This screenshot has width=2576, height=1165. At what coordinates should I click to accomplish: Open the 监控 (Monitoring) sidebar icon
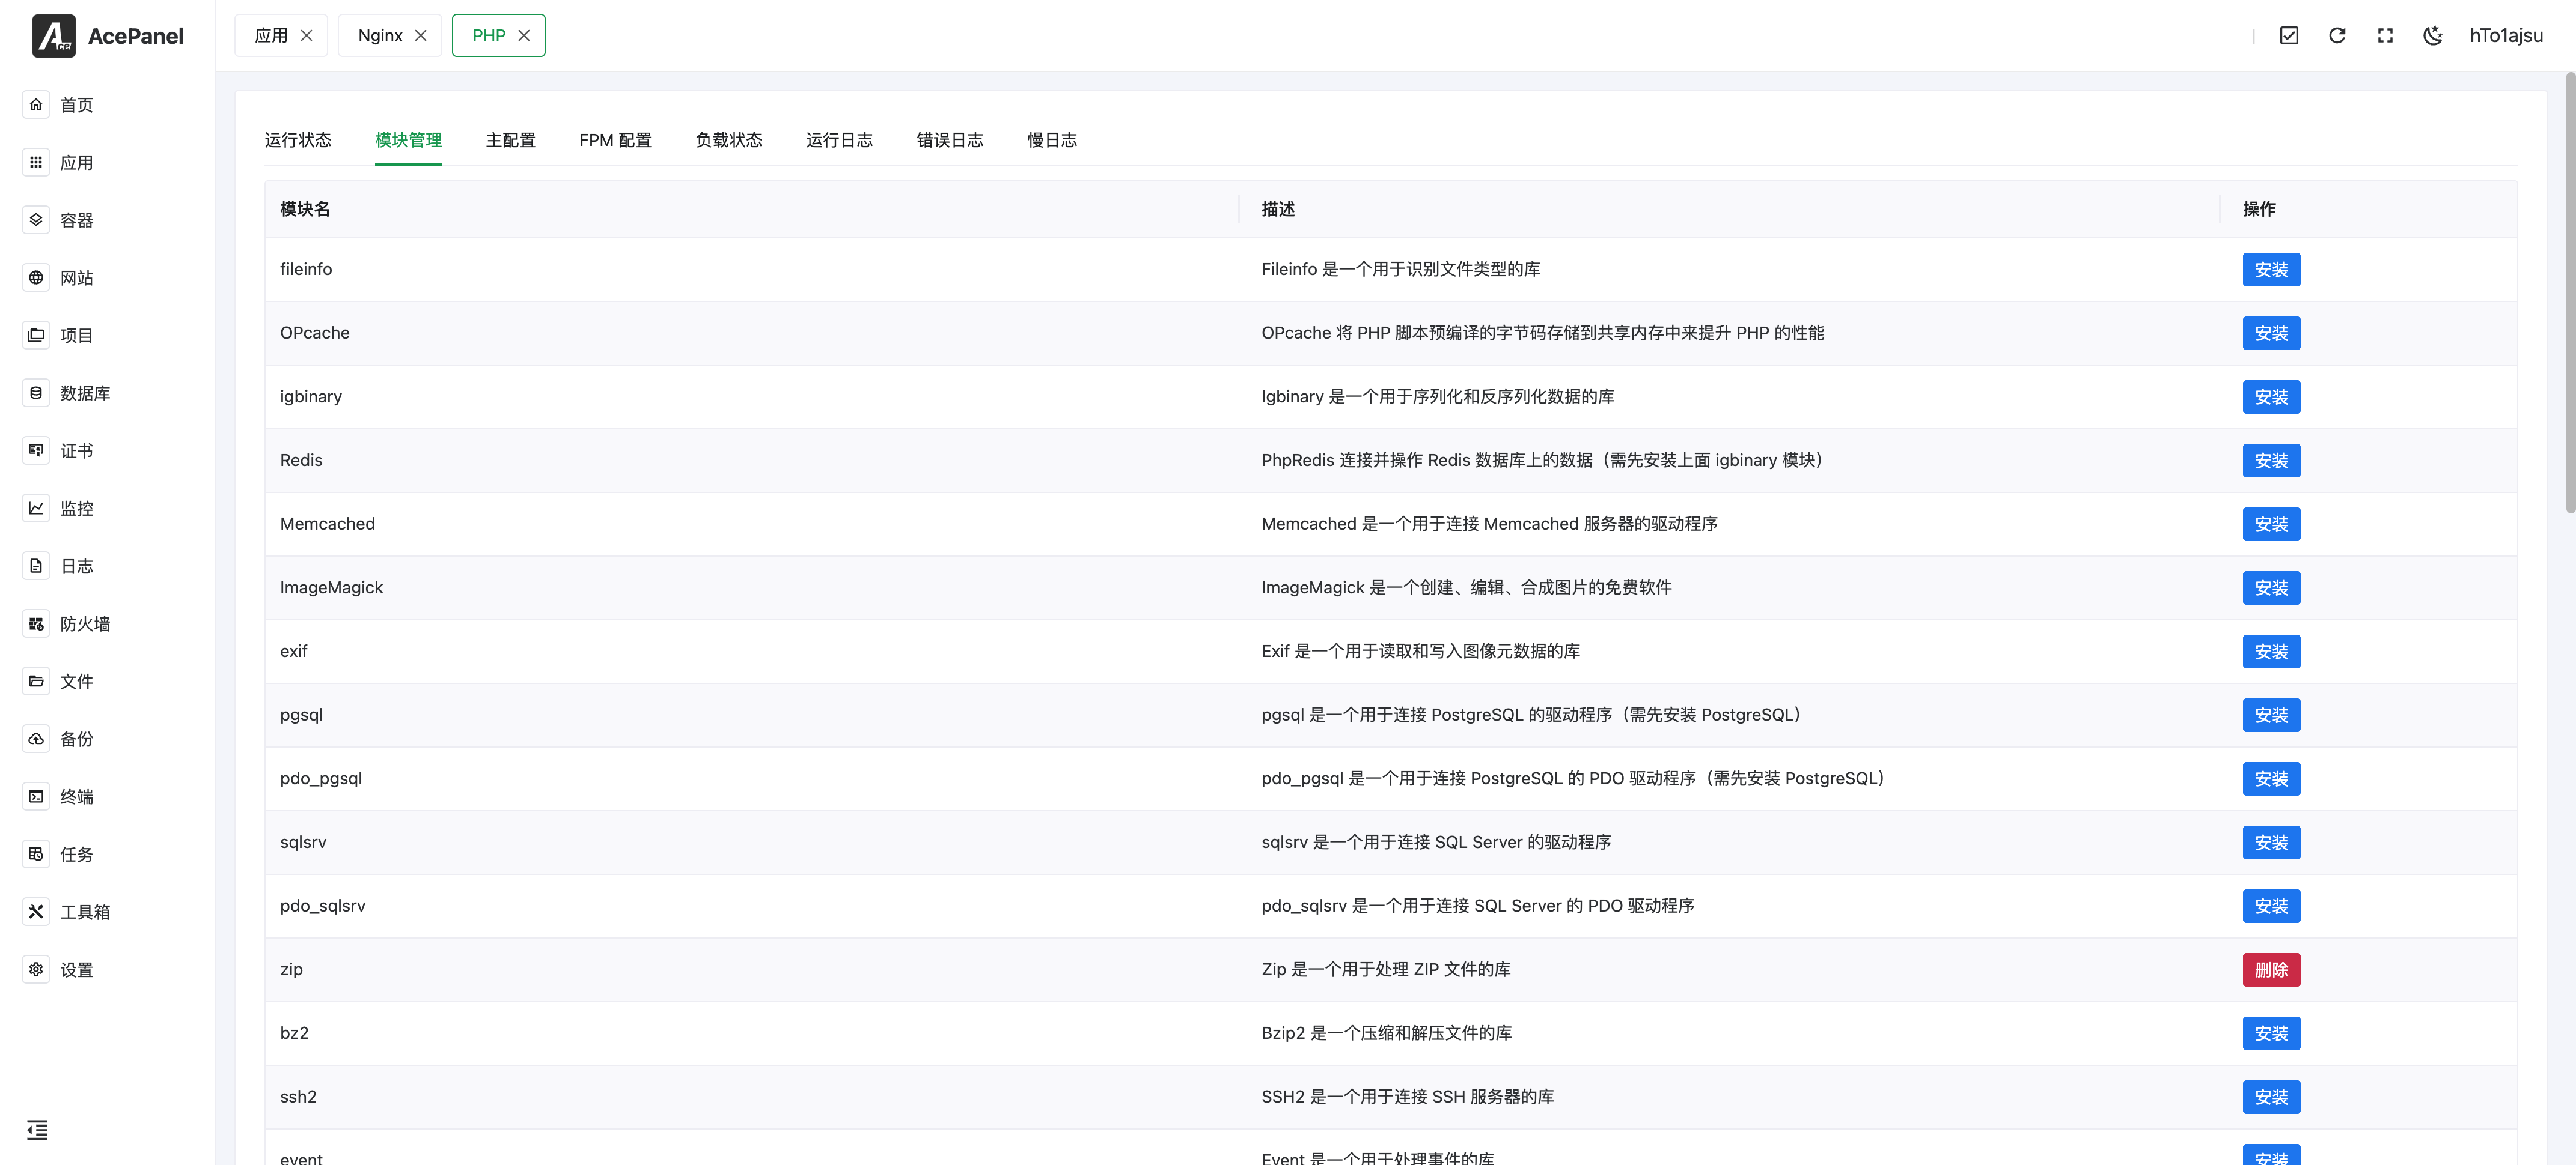[36, 507]
